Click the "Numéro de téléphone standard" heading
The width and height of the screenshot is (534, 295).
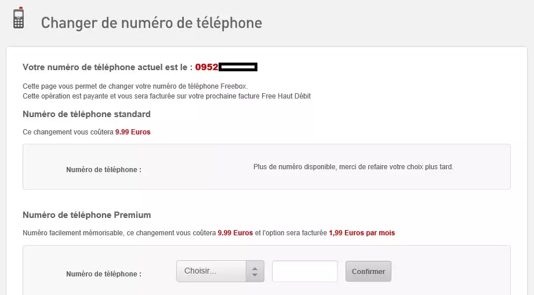[x=86, y=114]
